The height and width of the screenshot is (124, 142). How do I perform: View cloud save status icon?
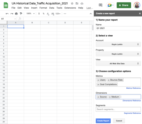[x=82, y=4]
